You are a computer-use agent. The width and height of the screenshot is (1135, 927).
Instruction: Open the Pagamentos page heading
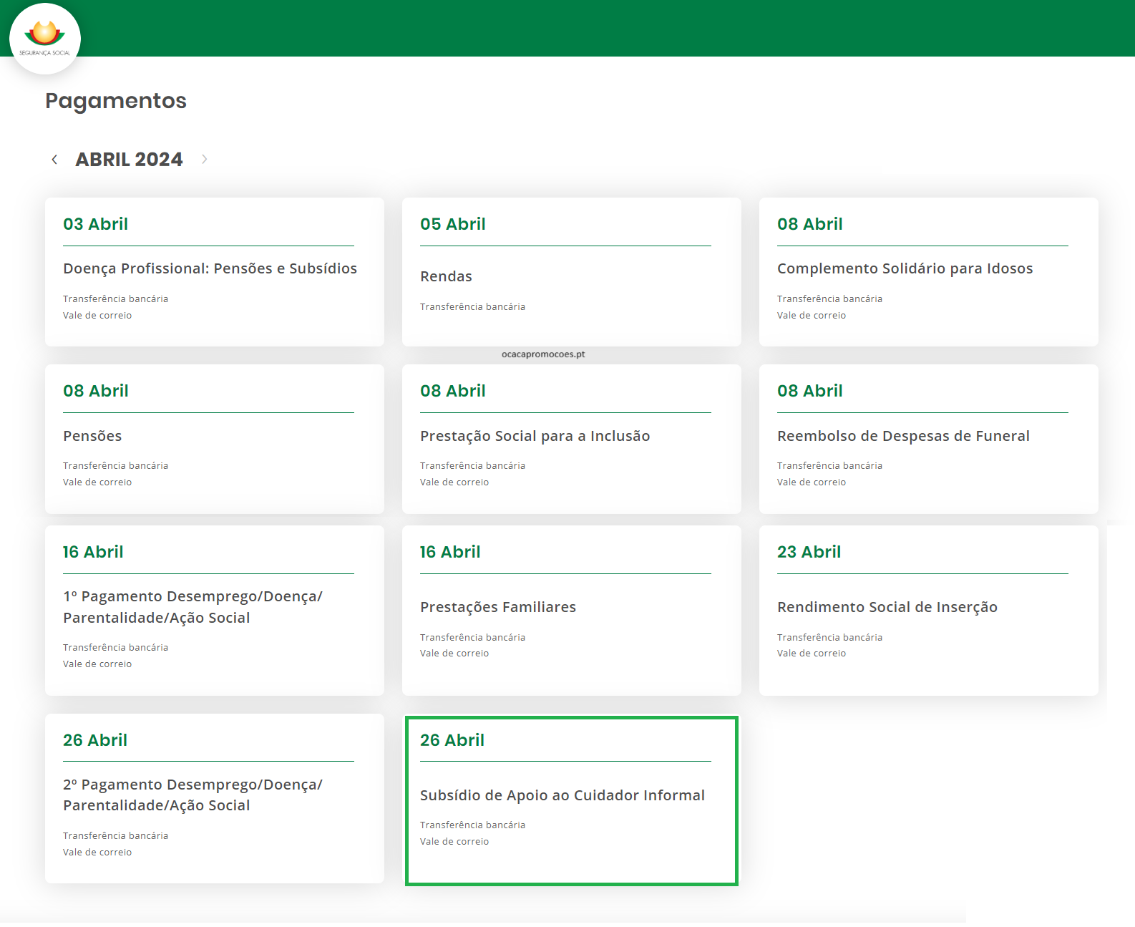[x=116, y=101]
